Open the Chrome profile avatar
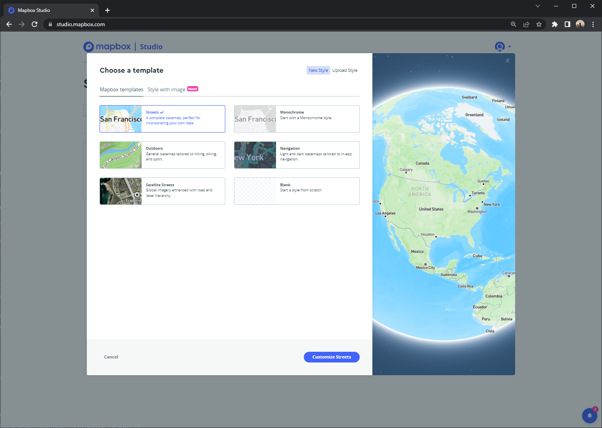Image resolution: width=602 pixels, height=428 pixels. point(580,24)
